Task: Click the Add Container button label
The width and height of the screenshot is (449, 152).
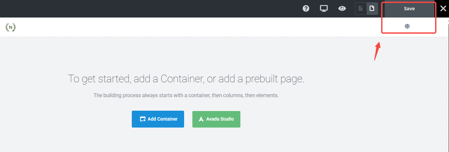Action: 163,119
